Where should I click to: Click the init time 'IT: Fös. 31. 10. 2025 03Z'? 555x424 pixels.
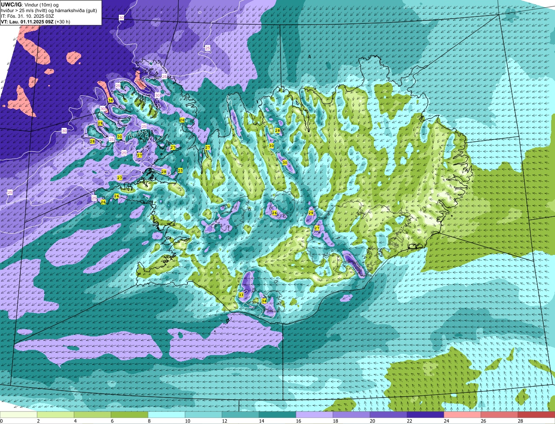28,16
